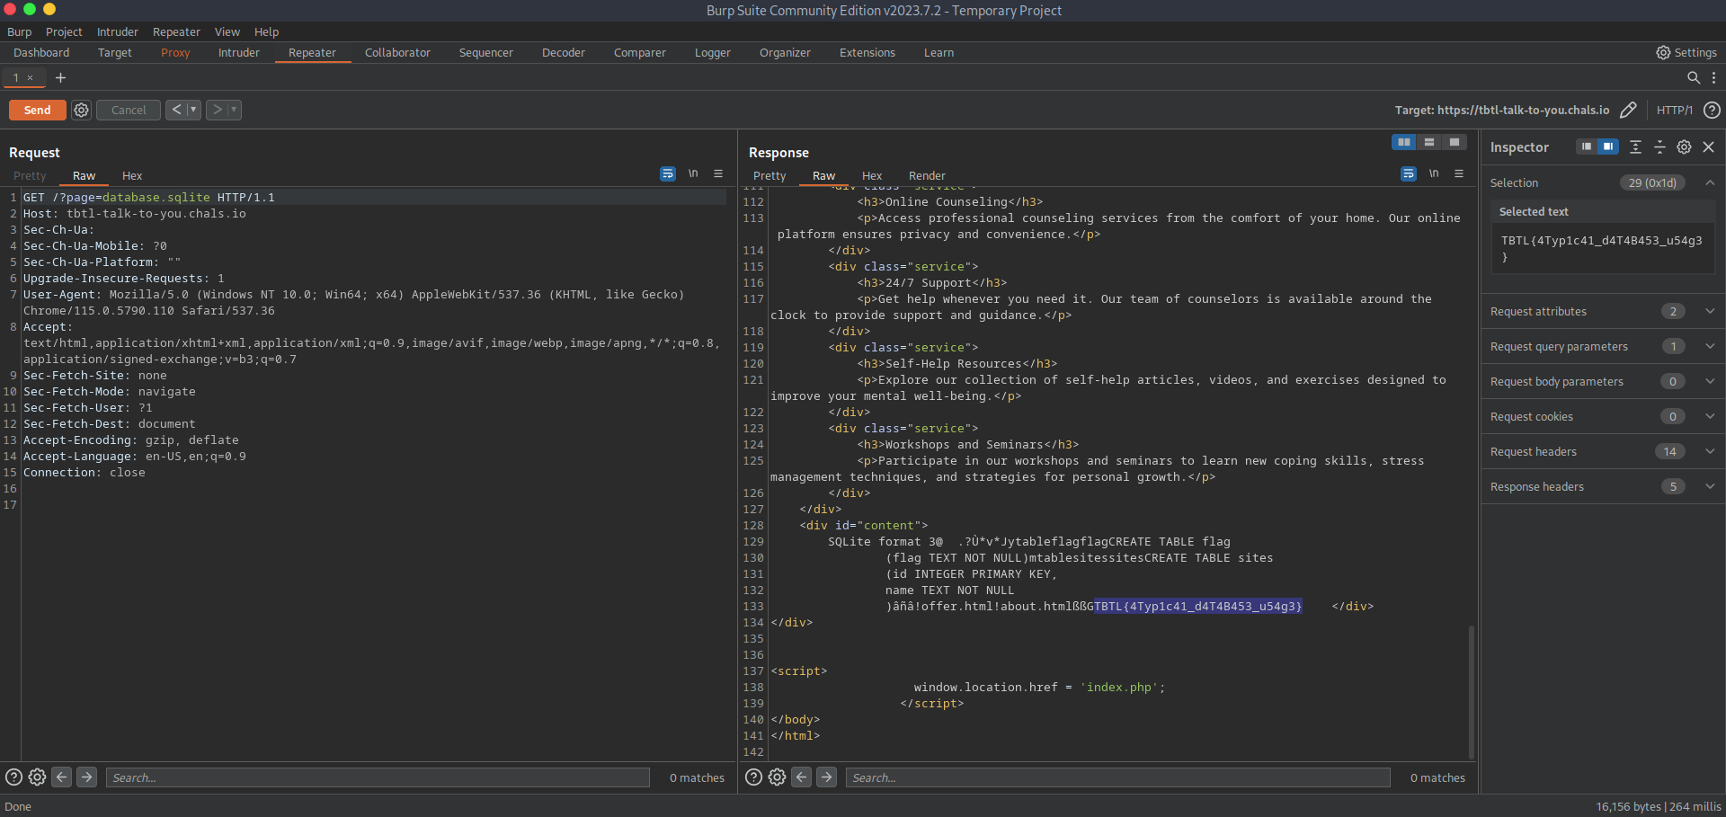This screenshot has height=817, width=1726.
Task: Dock the Inspector panel to the right
Action: pos(1608,147)
